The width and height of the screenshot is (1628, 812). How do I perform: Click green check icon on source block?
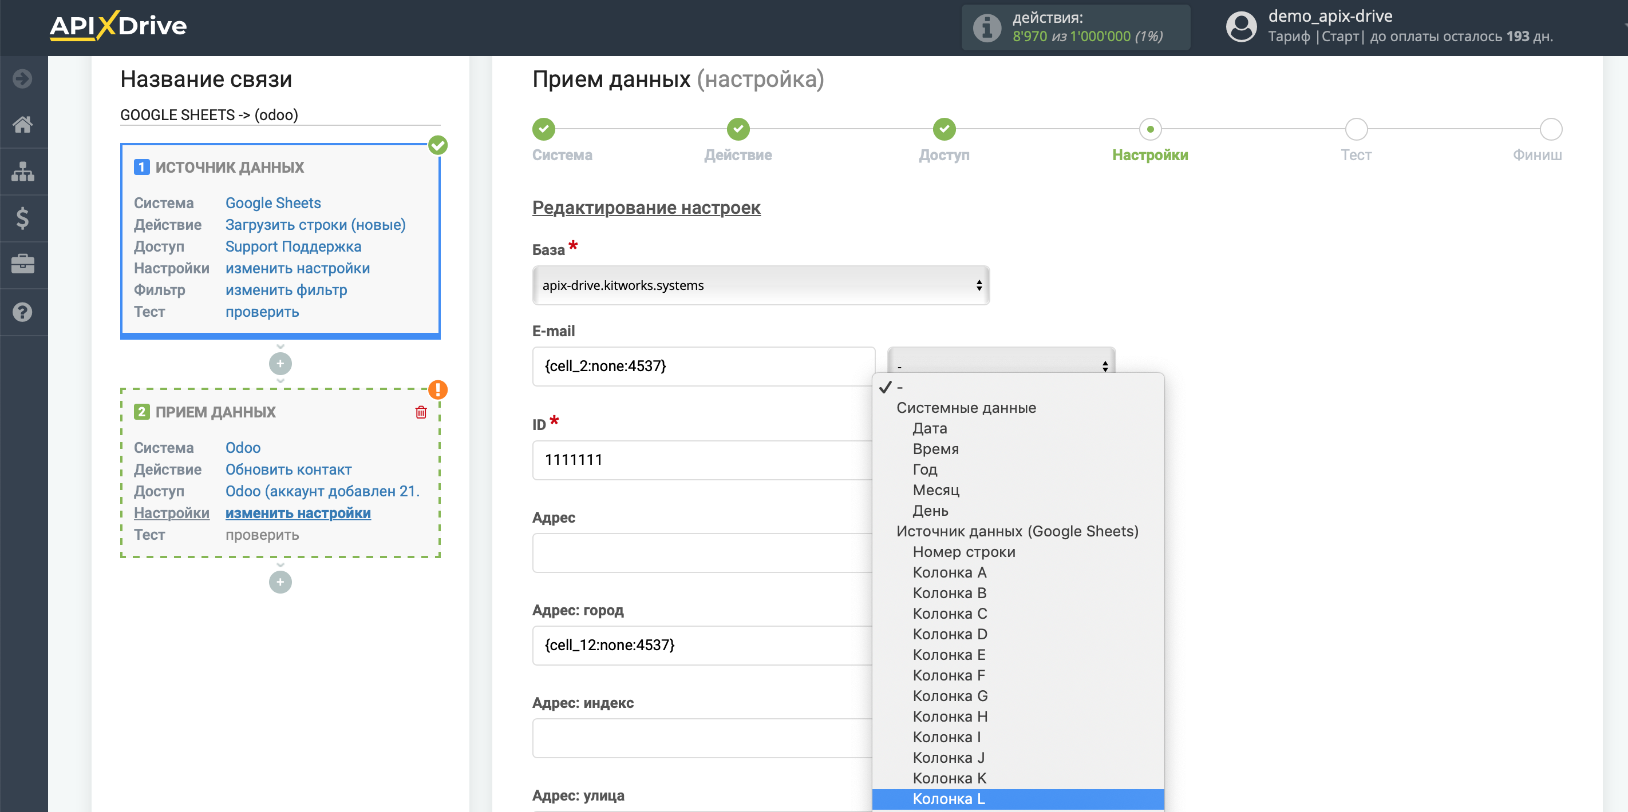click(x=438, y=145)
